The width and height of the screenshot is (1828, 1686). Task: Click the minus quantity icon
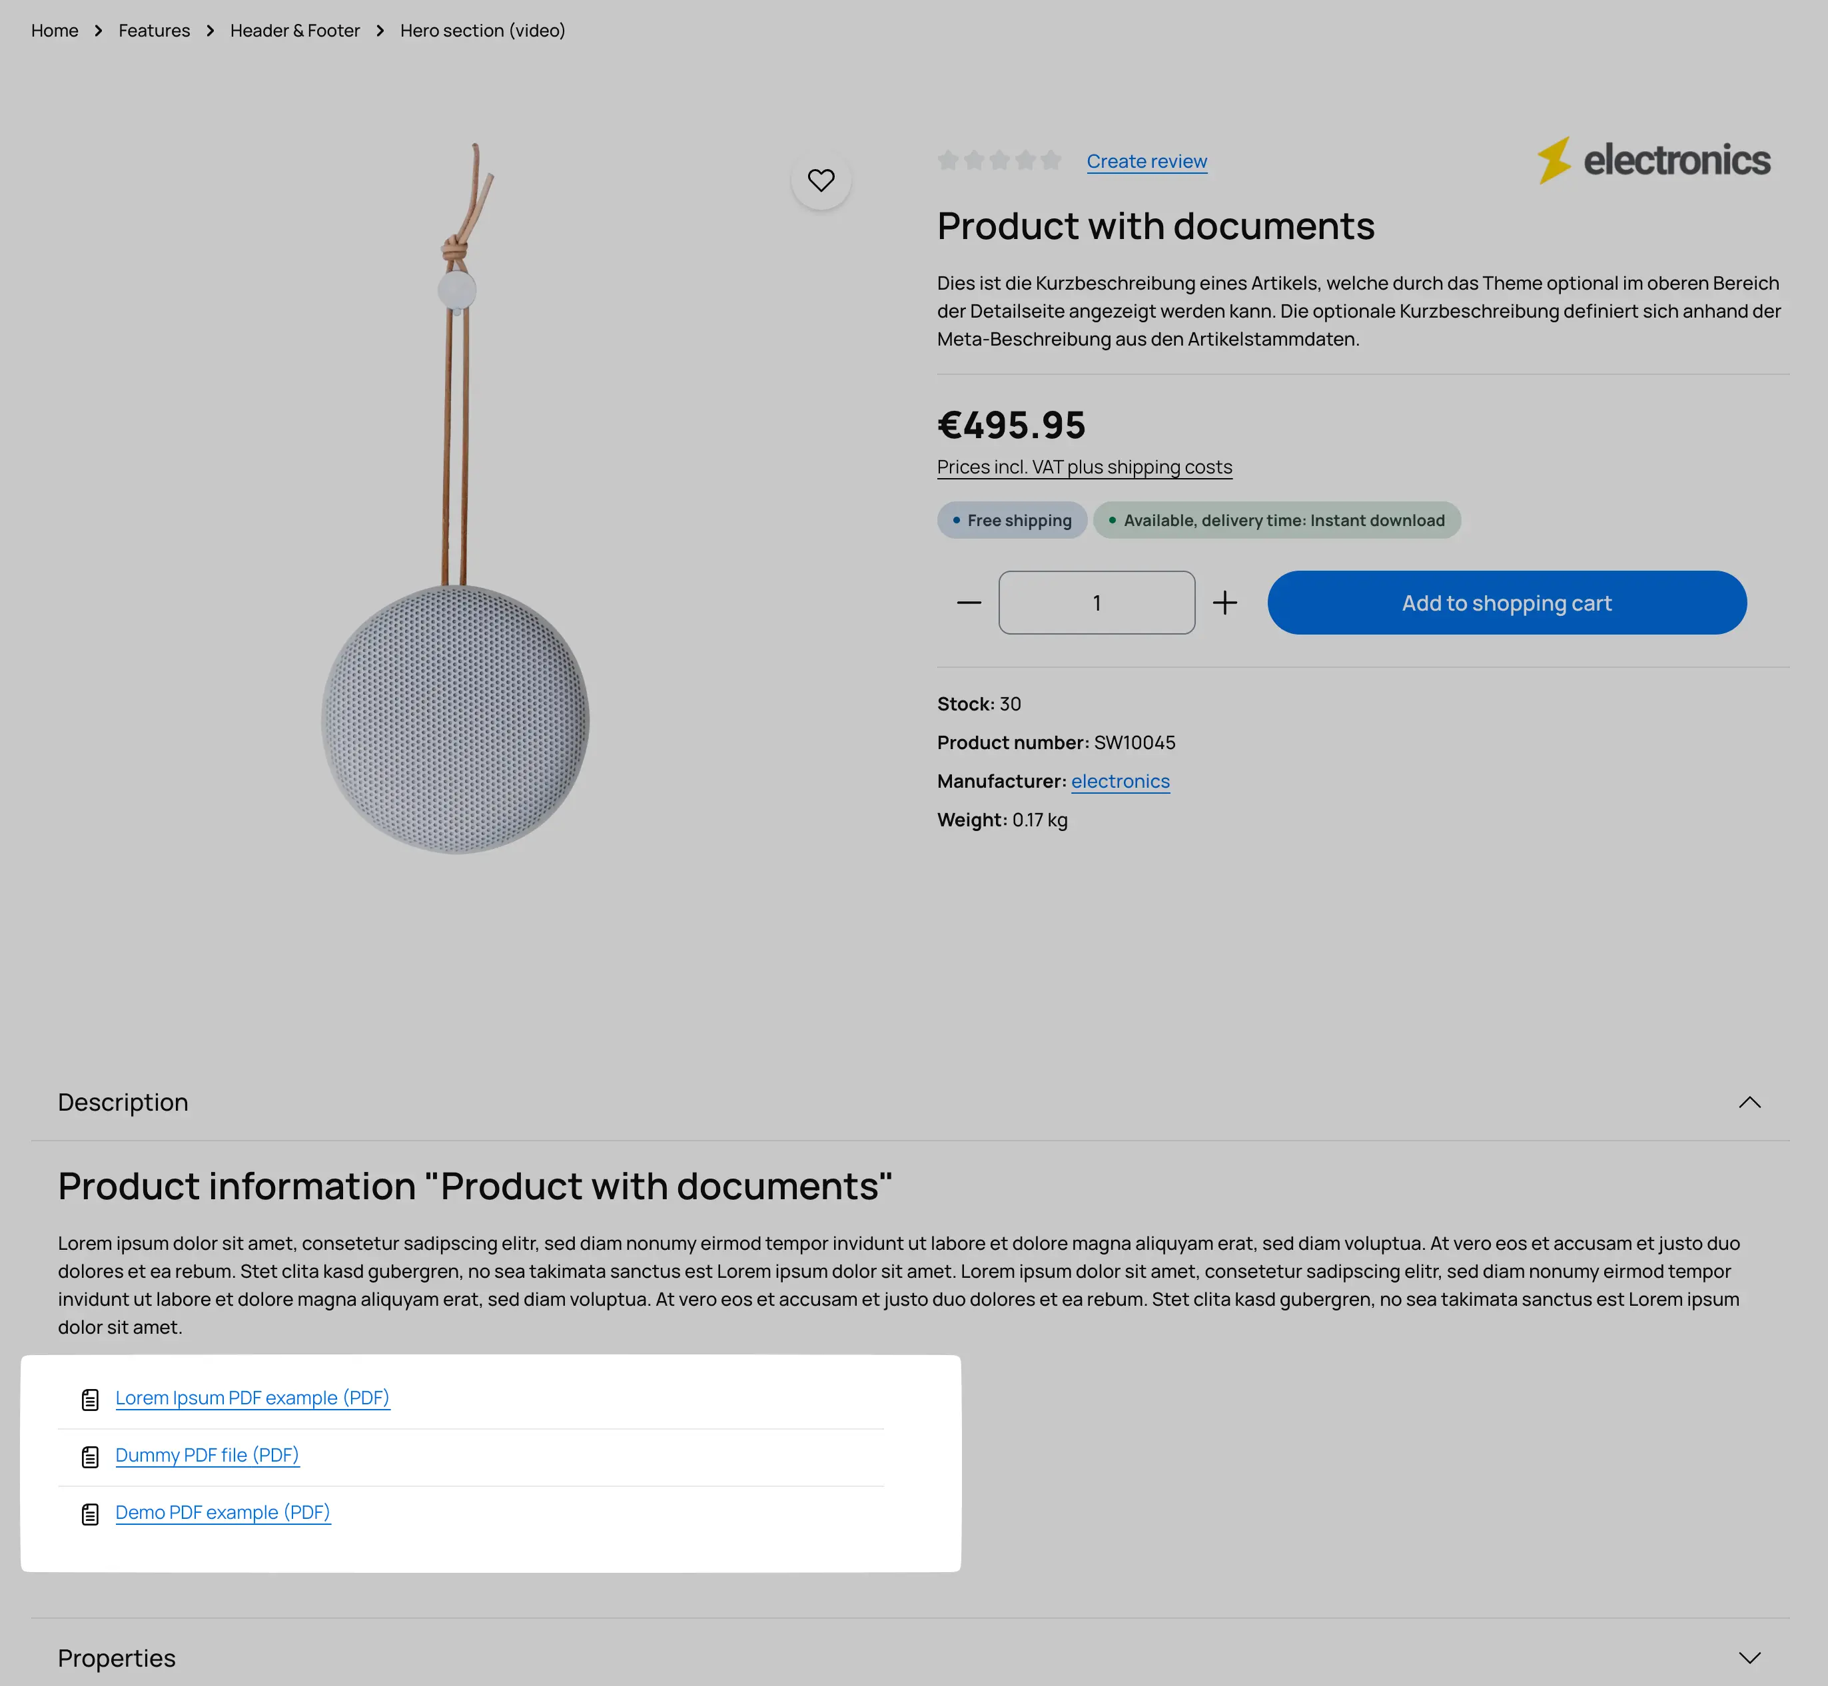[969, 603]
